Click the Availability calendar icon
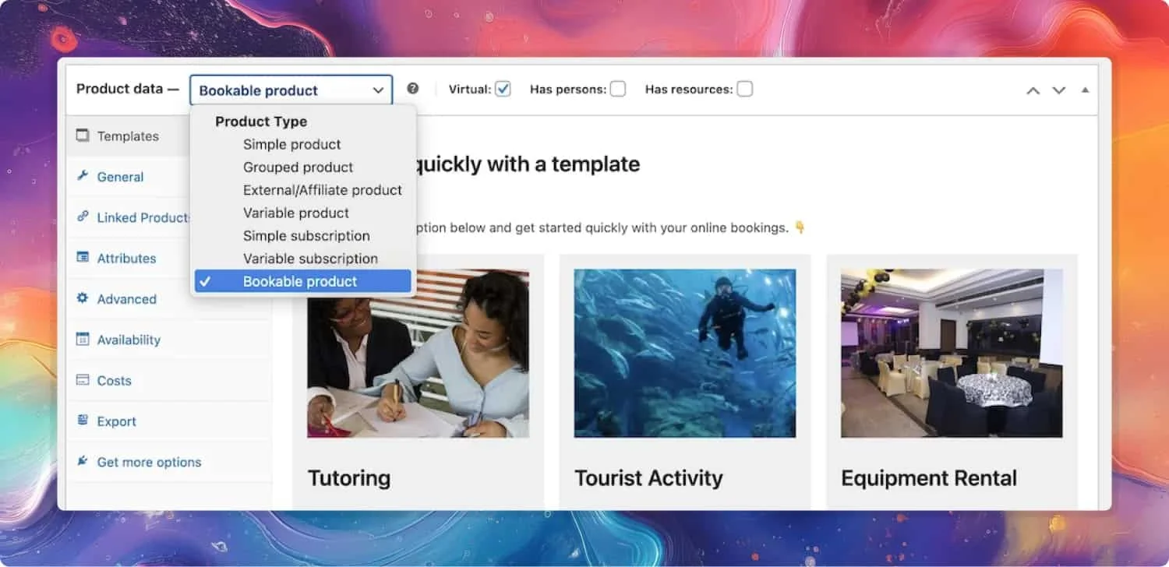Viewport: 1169px width, 567px height. click(83, 339)
